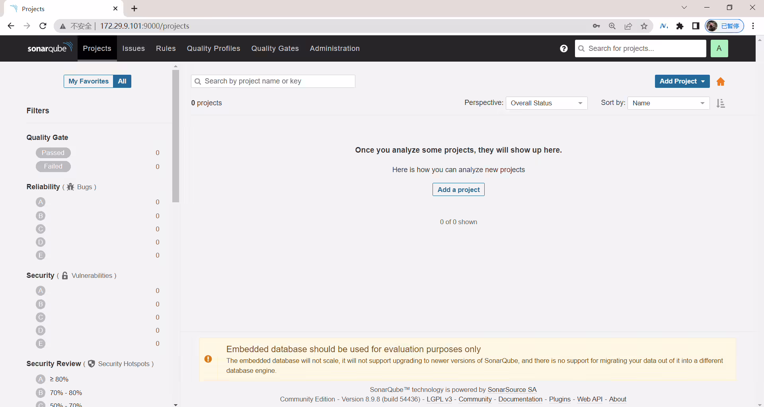Open the browser extensions puzzle icon
This screenshot has height=407, width=764.
pos(680,26)
